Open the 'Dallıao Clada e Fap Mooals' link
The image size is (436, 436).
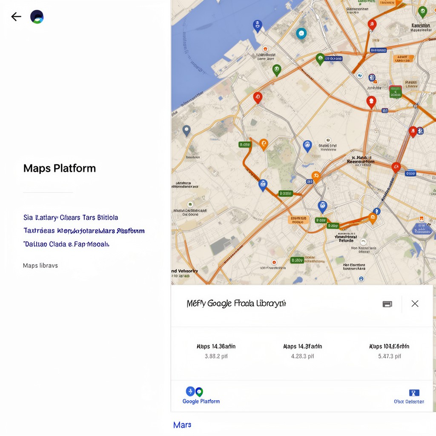pyautogui.click(x=66, y=244)
